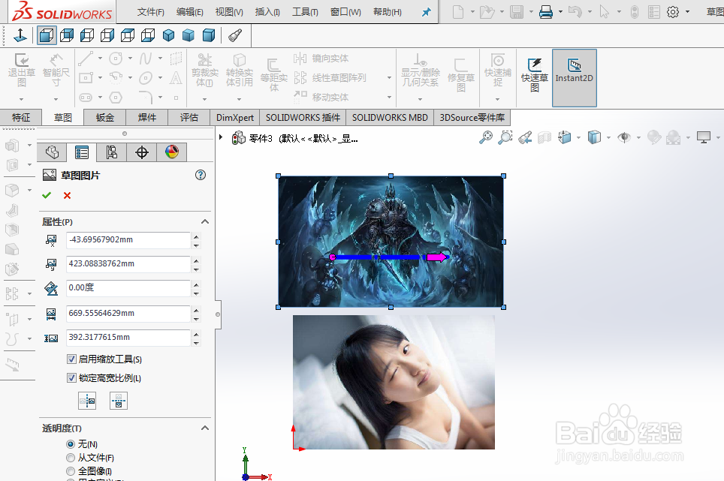Screen dimensions: 724x481
Task: Click flip horizontally image button
Action: tap(87, 401)
